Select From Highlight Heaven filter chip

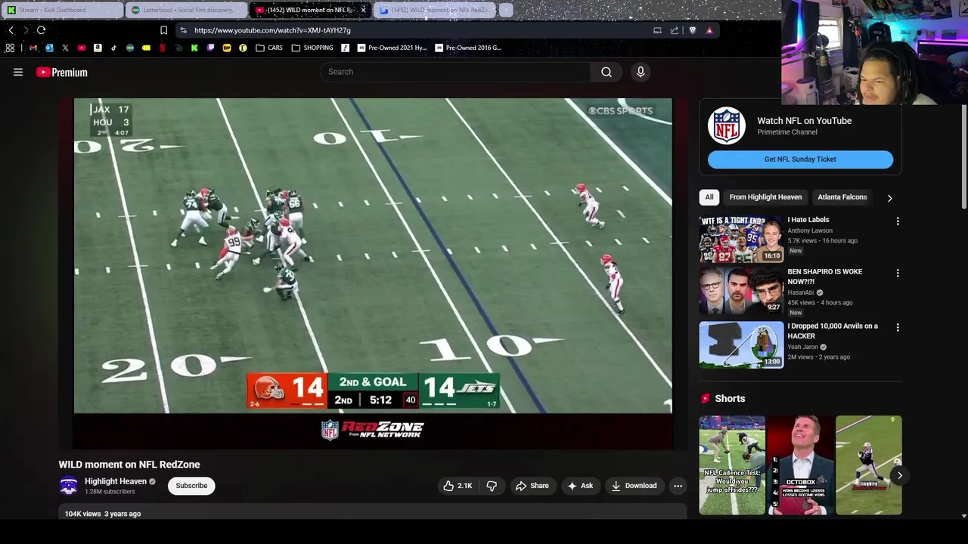click(765, 197)
